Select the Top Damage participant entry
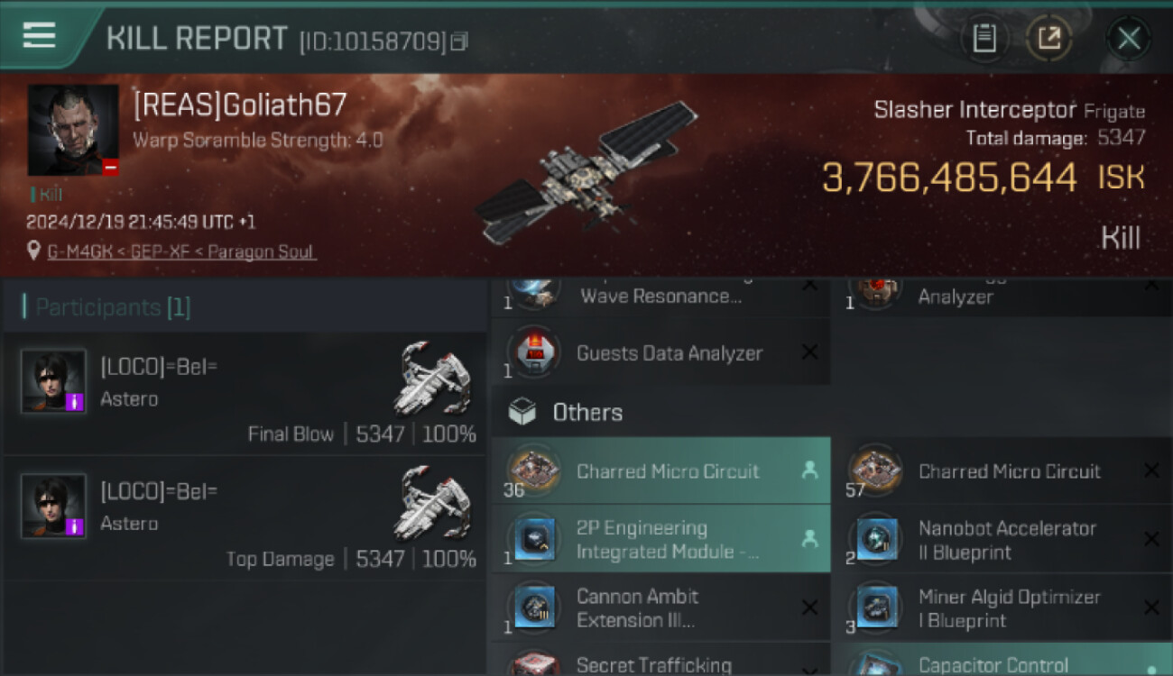This screenshot has width=1173, height=676. pos(244,518)
